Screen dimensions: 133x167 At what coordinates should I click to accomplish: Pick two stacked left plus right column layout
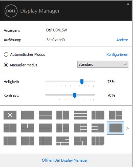[x=10, y=128]
